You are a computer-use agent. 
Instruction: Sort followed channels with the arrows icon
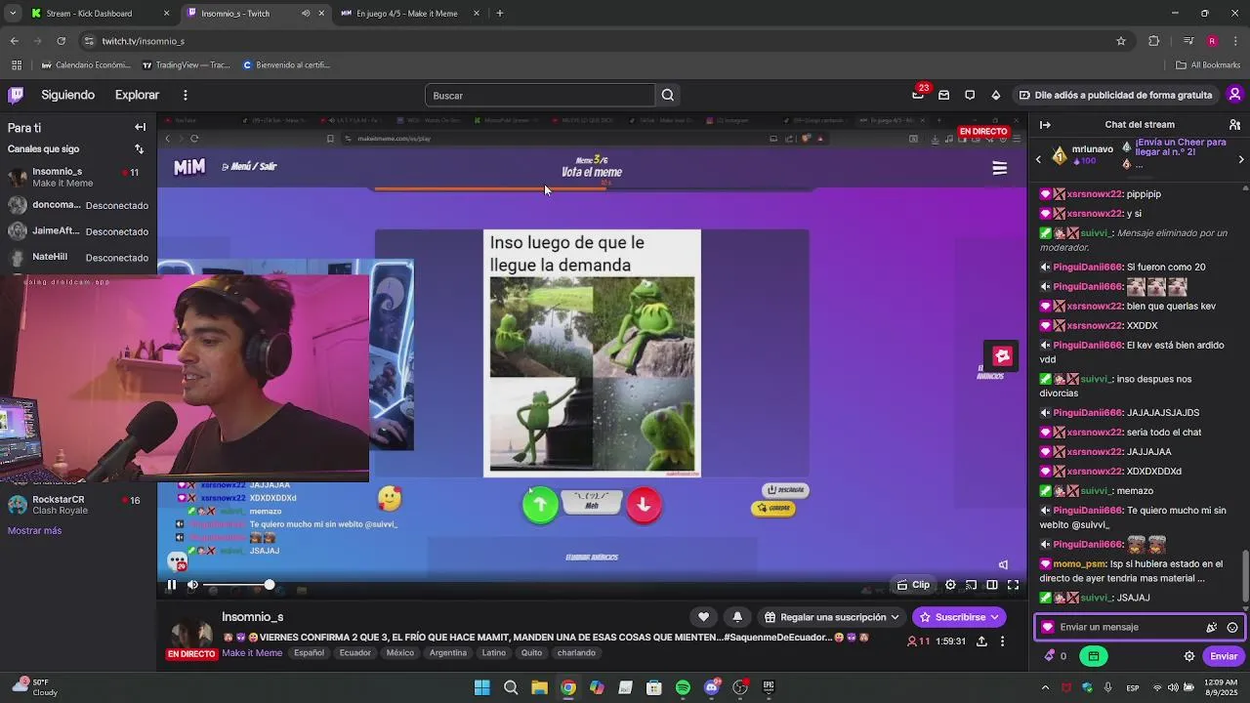click(x=139, y=149)
